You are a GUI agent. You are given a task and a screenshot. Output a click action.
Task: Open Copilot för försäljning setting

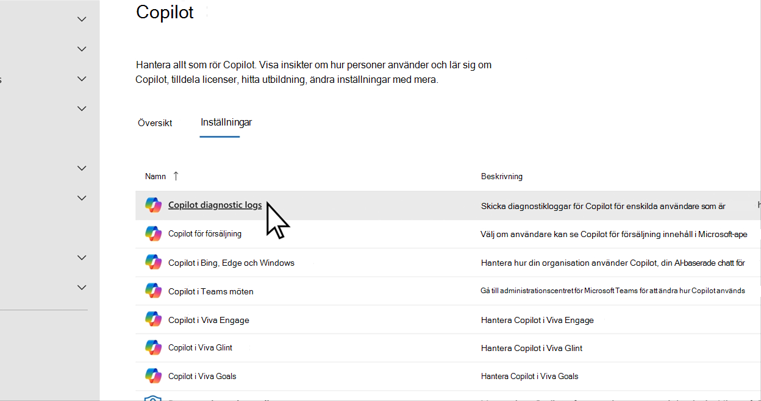tap(205, 233)
